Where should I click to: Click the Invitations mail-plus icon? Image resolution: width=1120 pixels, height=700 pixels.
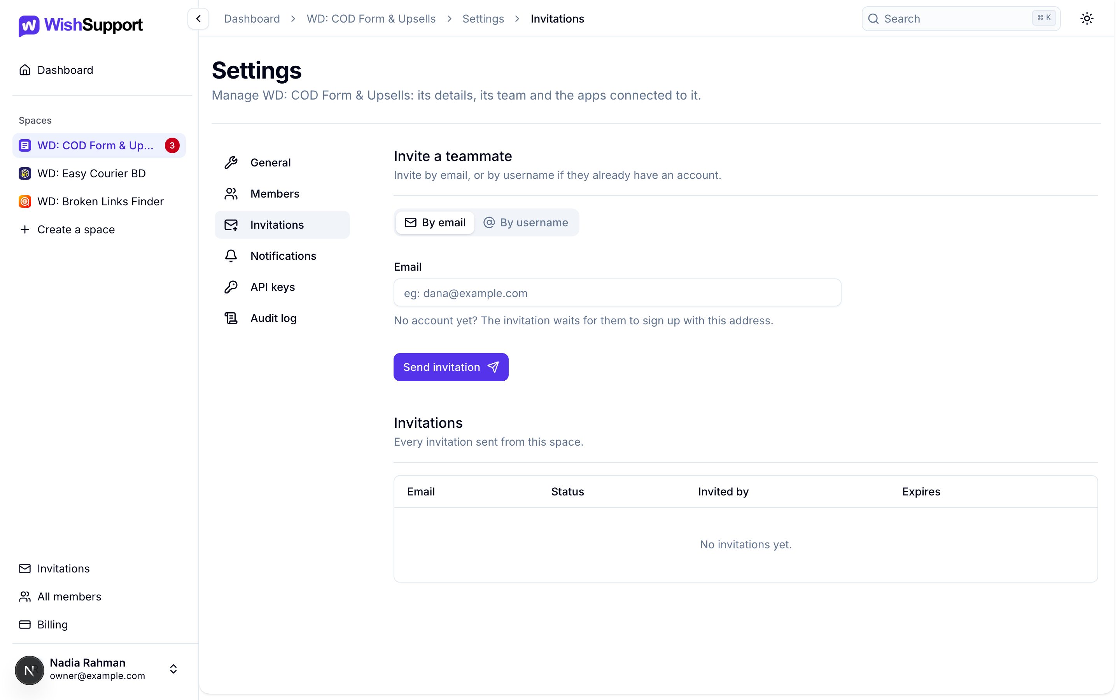(x=231, y=225)
